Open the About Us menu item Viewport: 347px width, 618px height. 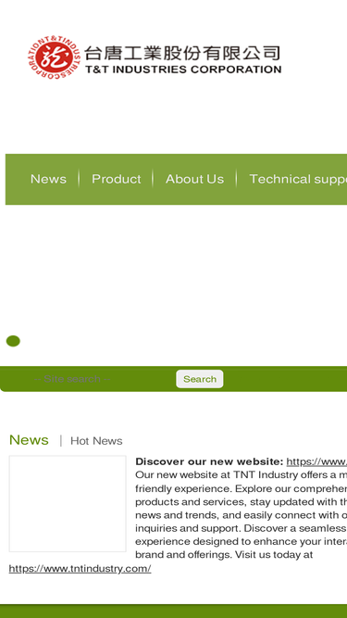(194, 179)
